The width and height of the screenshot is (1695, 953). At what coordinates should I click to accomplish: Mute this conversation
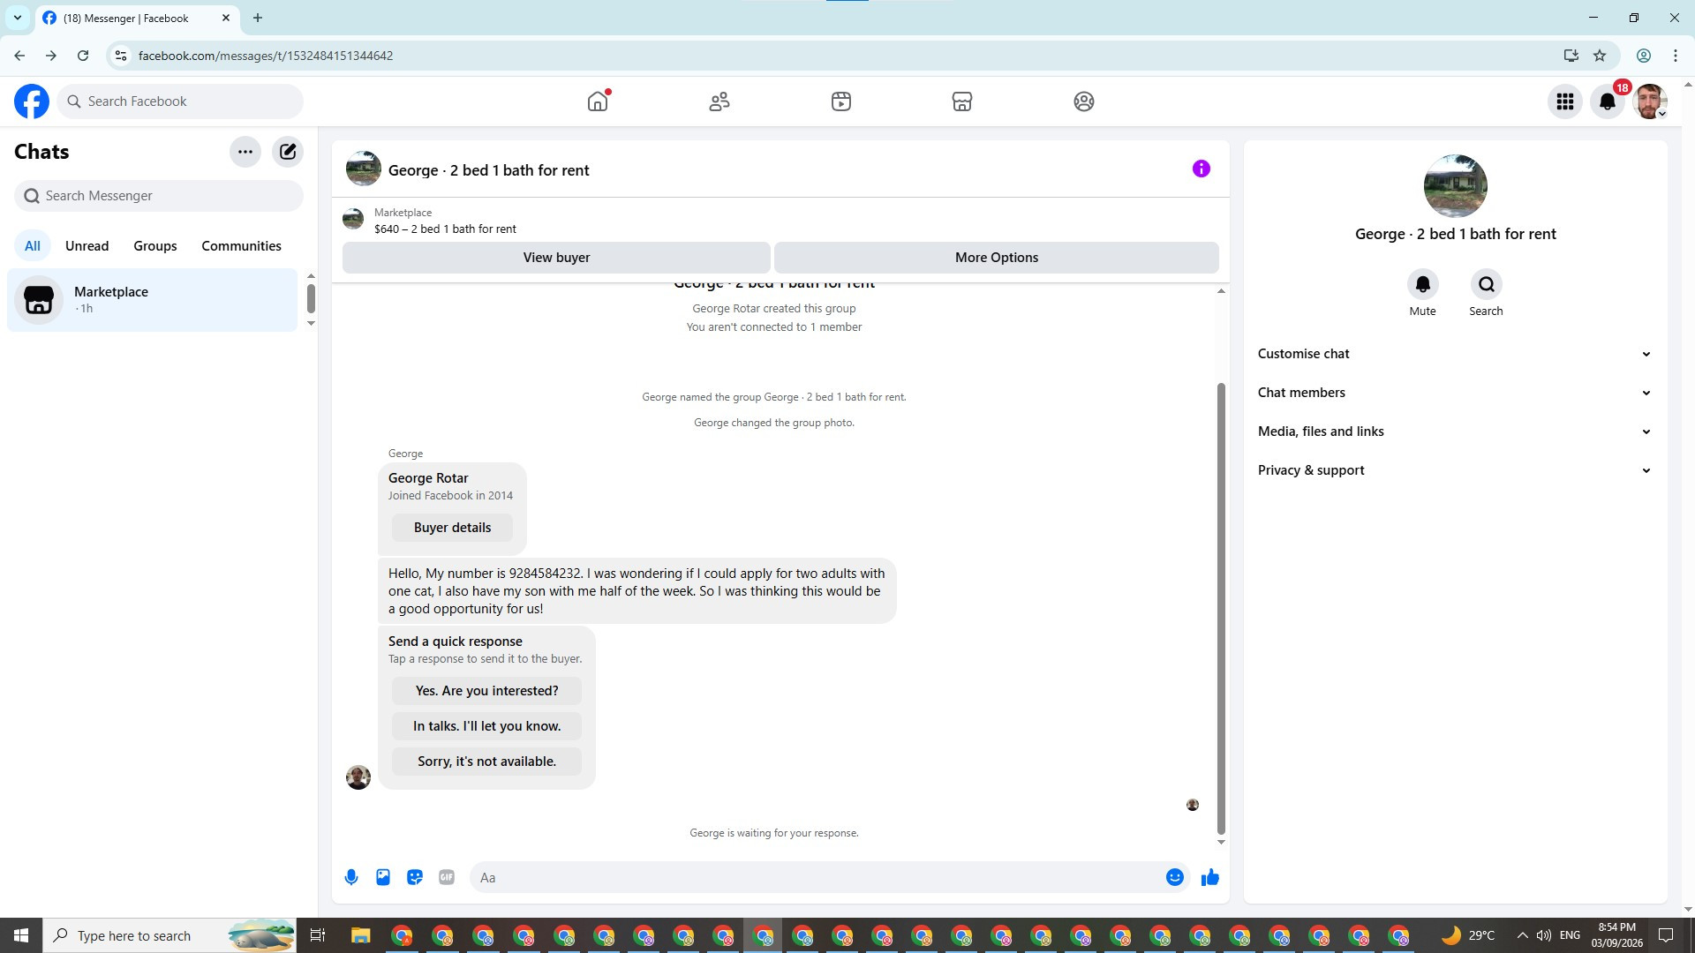click(1422, 285)
